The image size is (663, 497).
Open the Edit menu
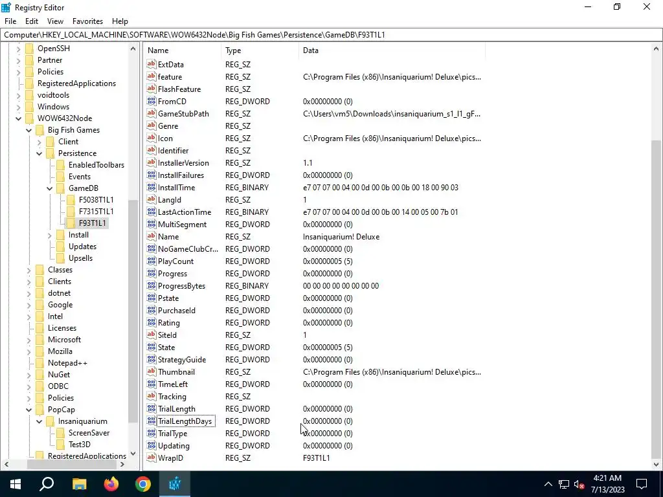pyautogui.click(x=32, y=21)
